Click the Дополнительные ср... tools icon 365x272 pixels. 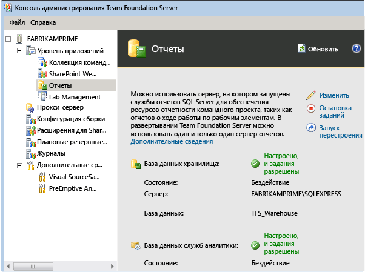30,165
